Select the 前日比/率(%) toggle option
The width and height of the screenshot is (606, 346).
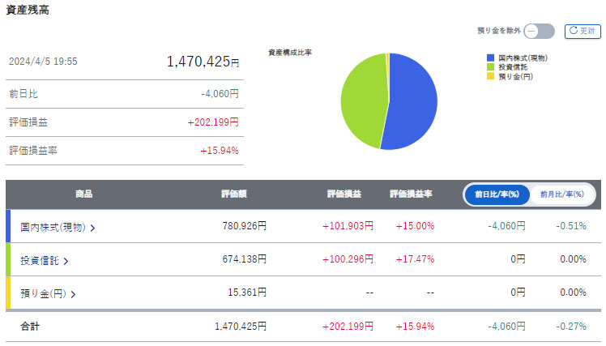(x=497, y=194)
